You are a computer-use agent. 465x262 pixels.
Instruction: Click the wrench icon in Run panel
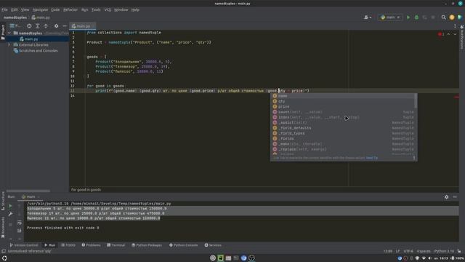(x=10, y=214)
